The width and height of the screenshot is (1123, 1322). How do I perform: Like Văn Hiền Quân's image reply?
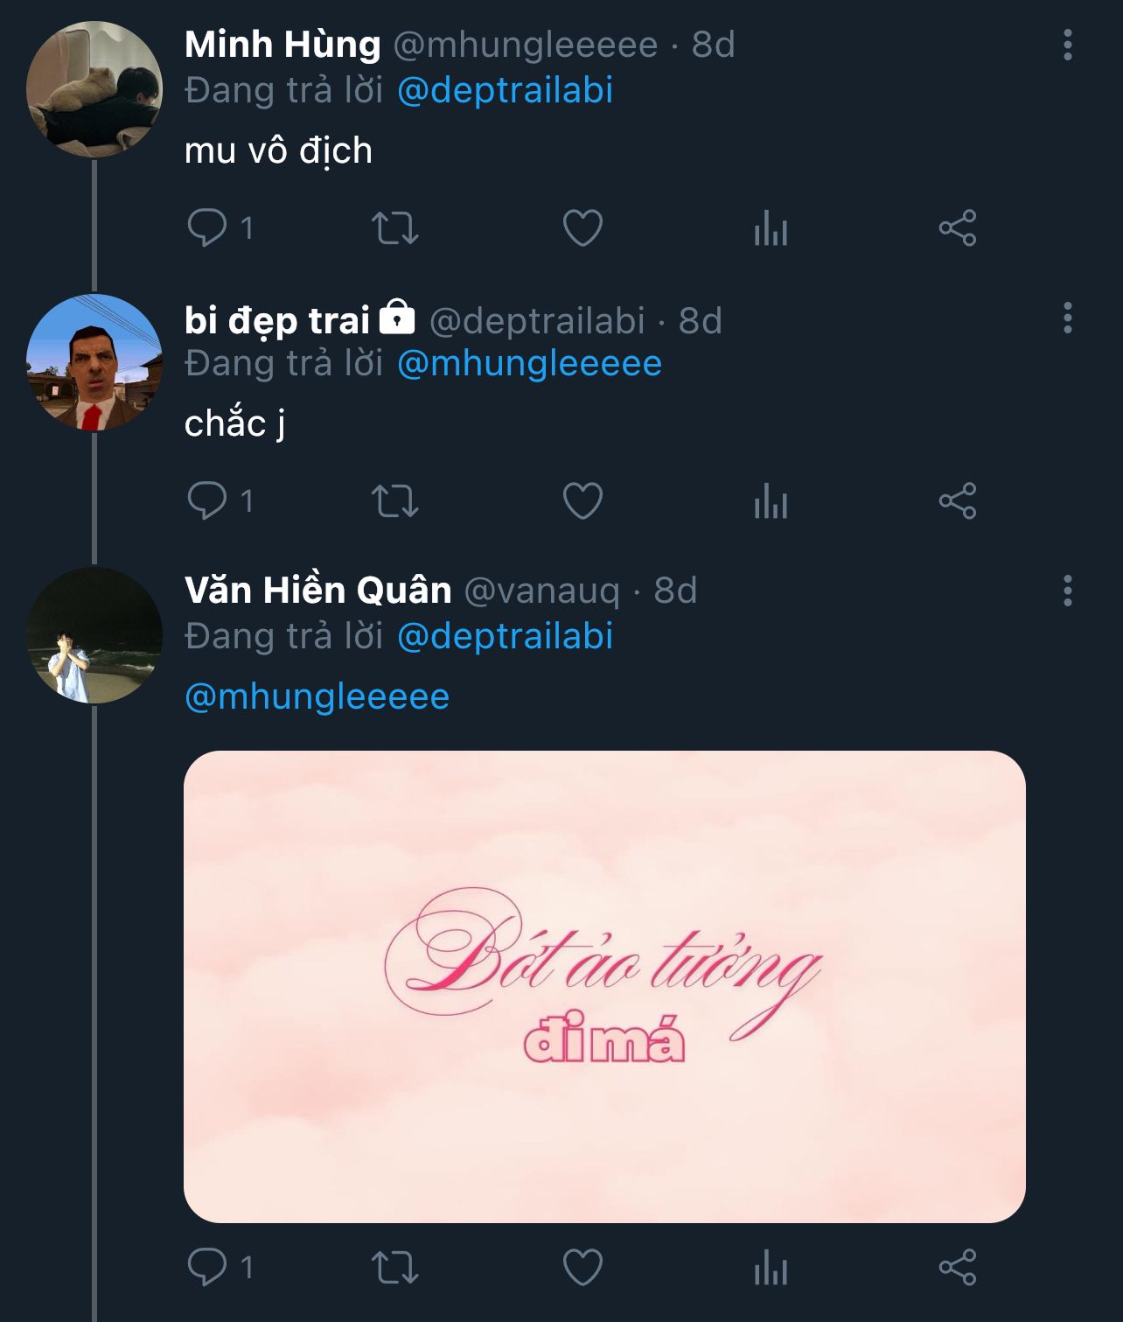tap(582, 1267)
